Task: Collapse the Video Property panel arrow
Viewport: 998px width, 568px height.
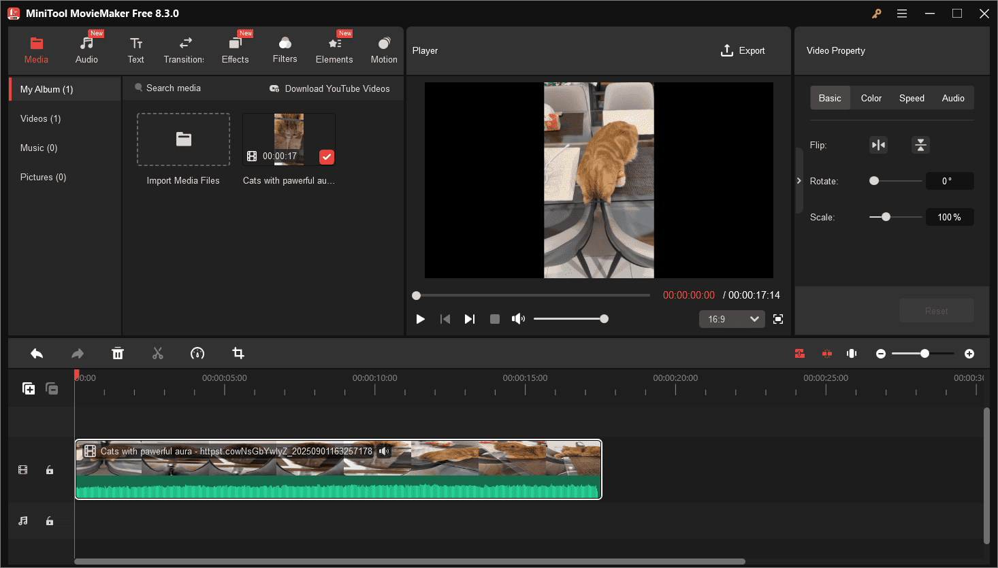Action: pyautogui.click(x=799, y=181)
